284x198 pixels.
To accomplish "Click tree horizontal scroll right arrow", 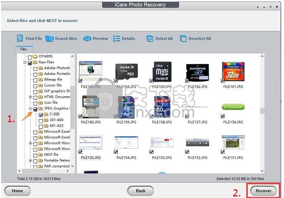I will pos(68,171).
